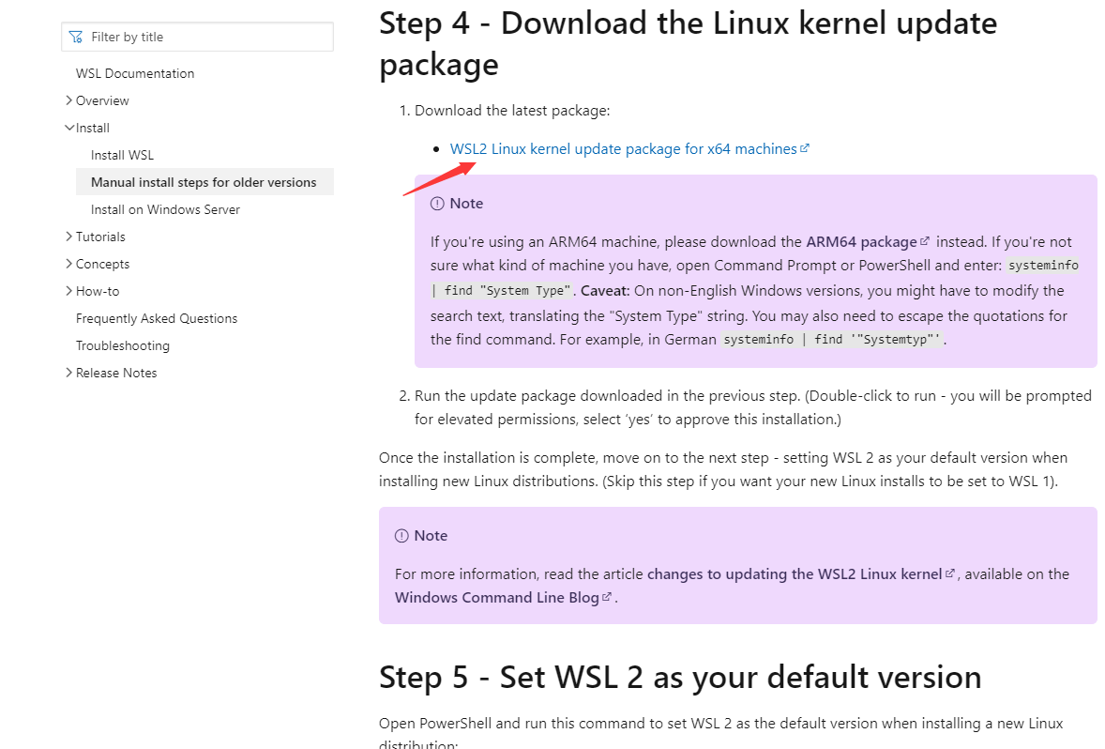Open Install on Windows Server page
The image size is (1105, 749).
click(166, 209)
